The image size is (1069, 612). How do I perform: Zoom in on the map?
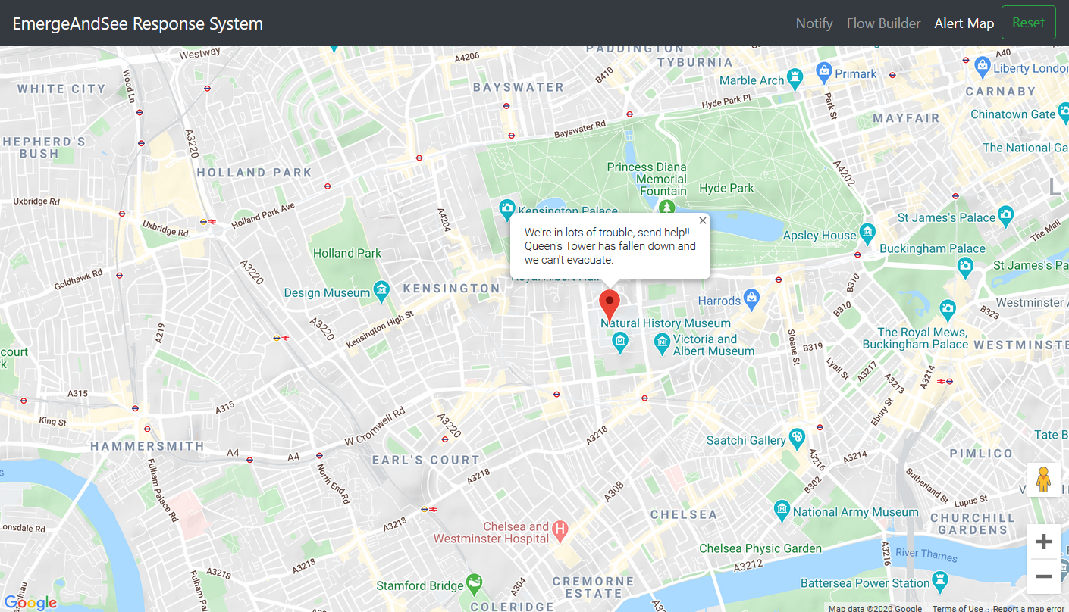pos(1043,542)
